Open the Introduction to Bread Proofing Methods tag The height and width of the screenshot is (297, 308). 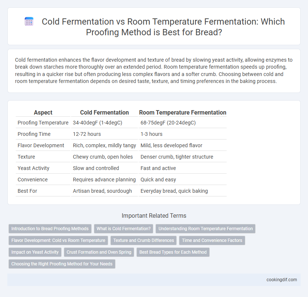tap(50, 229)
